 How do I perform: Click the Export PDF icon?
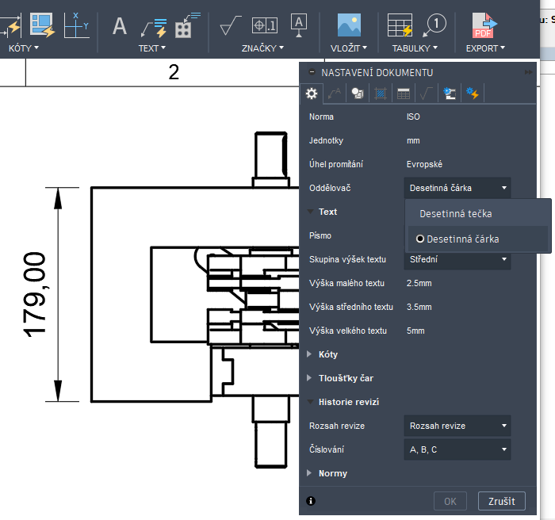pyautogui.click(x=484, y=25)
